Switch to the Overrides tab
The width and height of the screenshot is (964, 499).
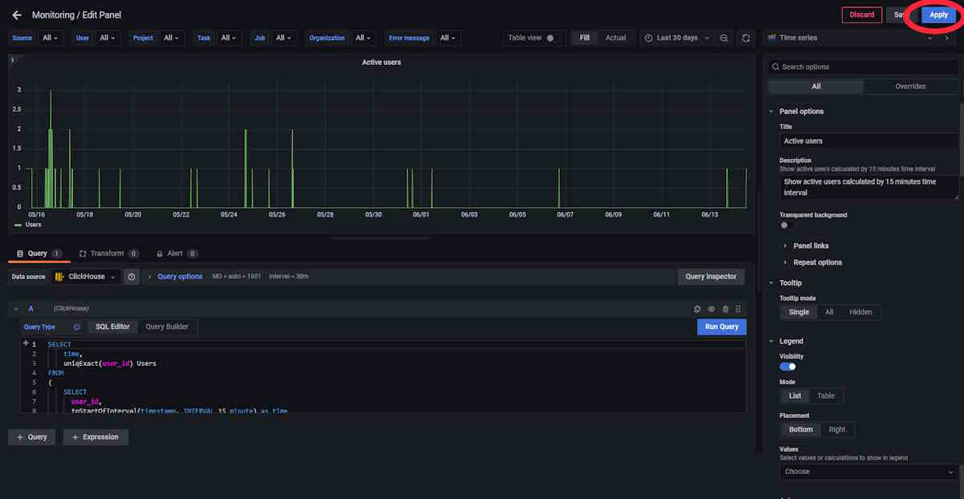coord(910,87)
